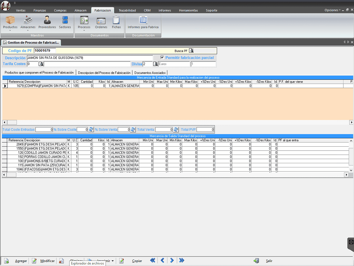Recalculate Total Venta refresh icon
Screen dimensions: 354x266
pyautogui.click(x=176, y=129)
